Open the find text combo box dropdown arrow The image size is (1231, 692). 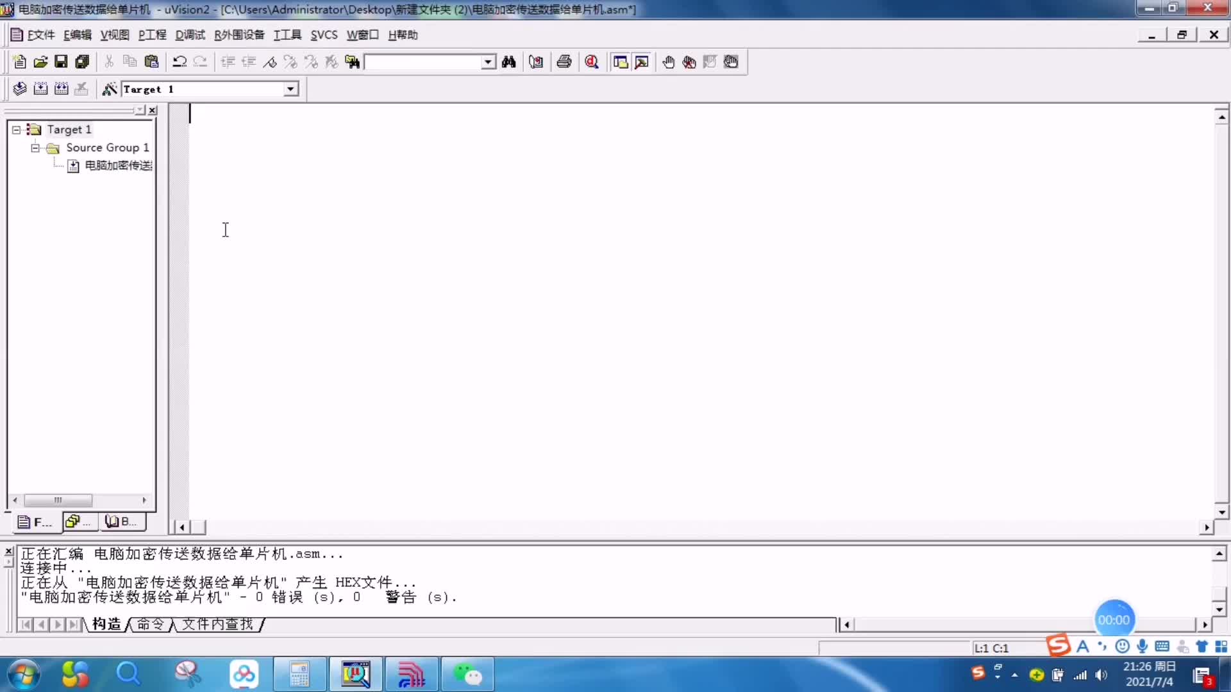coord(489,62)
